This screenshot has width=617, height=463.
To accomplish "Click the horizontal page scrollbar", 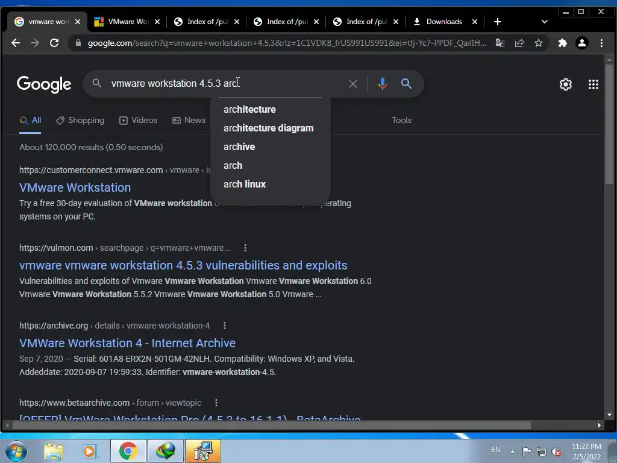I will [272, 425].
